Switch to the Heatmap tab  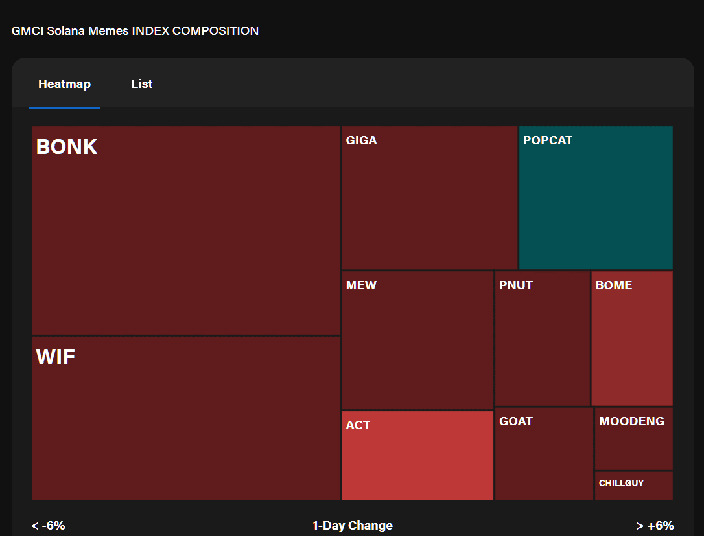[64, 84]
